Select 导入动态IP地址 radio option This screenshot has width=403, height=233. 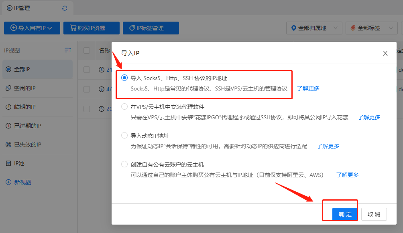click(x=124, y=136)
